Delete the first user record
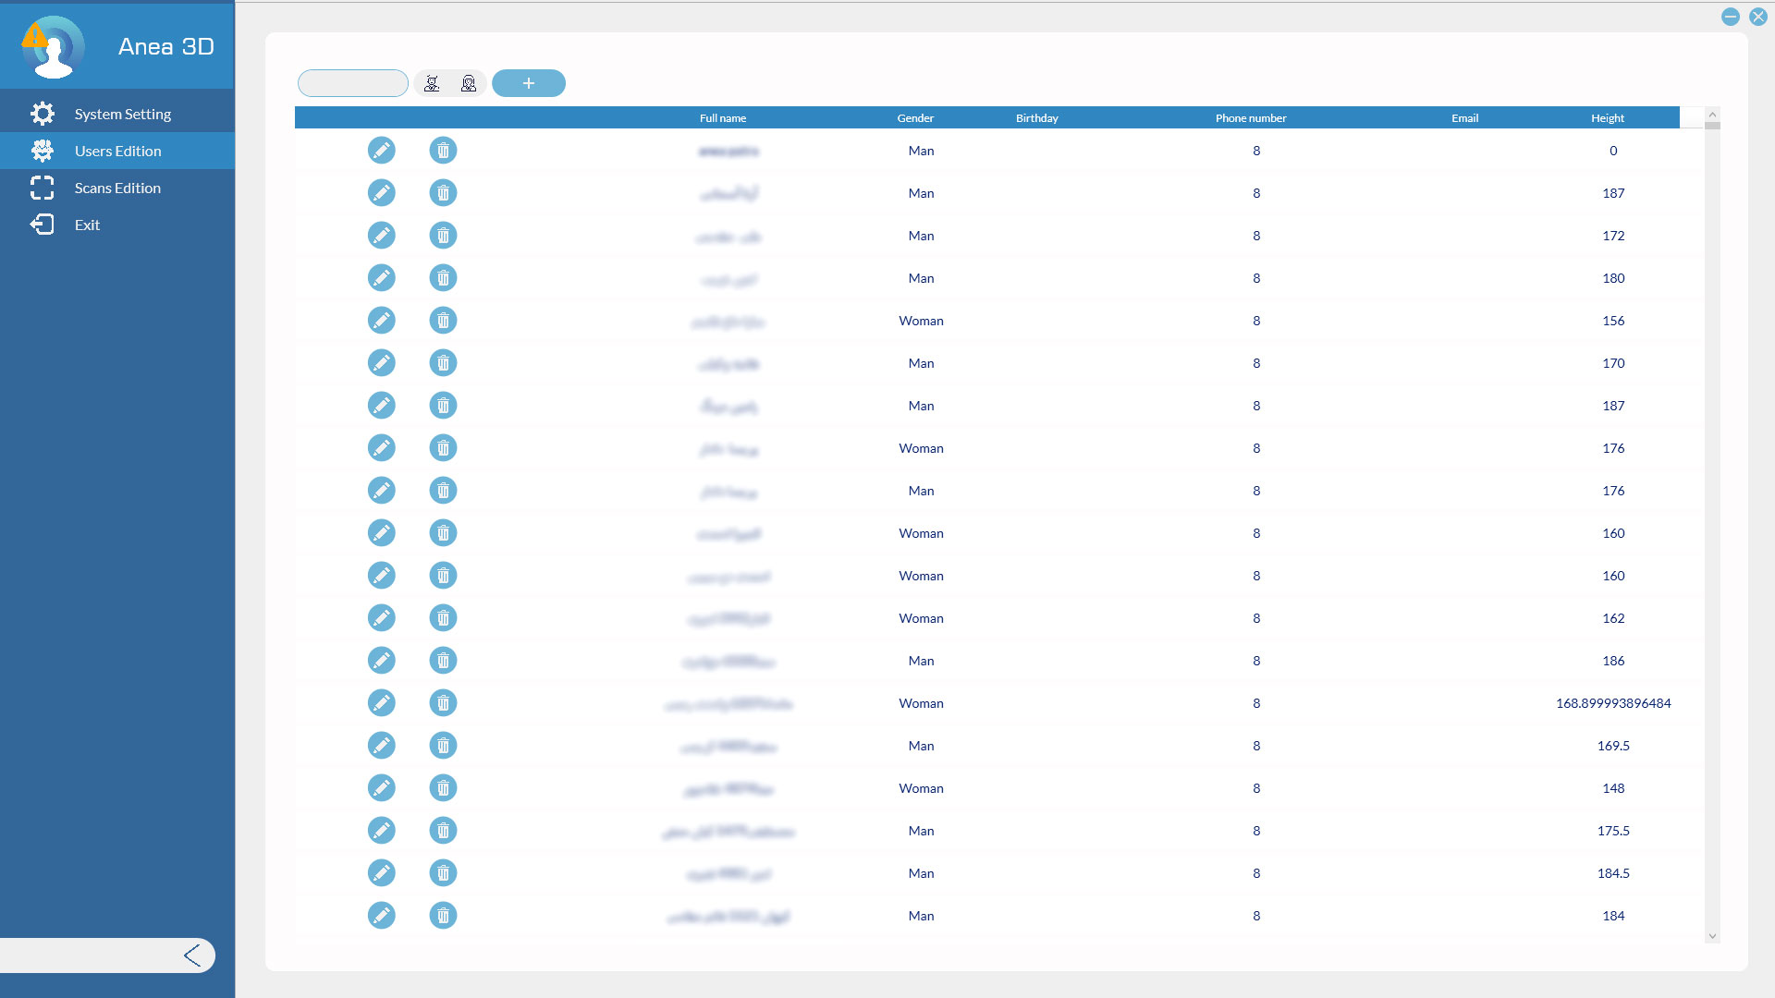The image size is (1775, 998). point(443,150)
